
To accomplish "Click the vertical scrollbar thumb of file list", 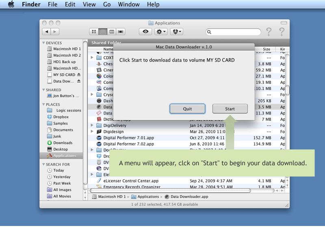I will (x=287, y=90).
